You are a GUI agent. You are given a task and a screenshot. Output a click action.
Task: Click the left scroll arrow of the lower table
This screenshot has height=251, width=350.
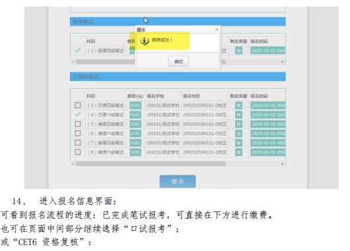pos(73,164)
